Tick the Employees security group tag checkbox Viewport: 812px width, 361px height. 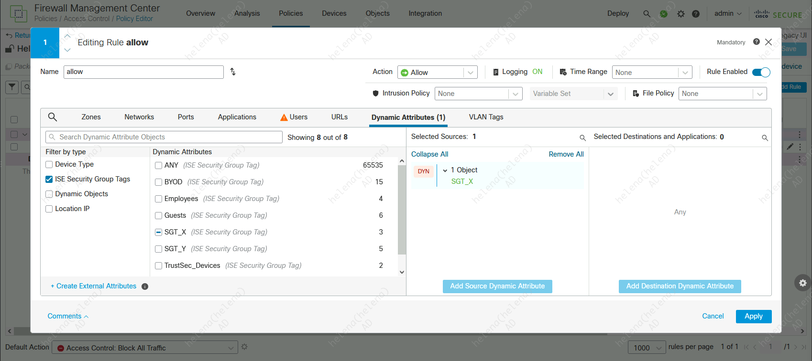pyautogui.click(x=158, y=199)
